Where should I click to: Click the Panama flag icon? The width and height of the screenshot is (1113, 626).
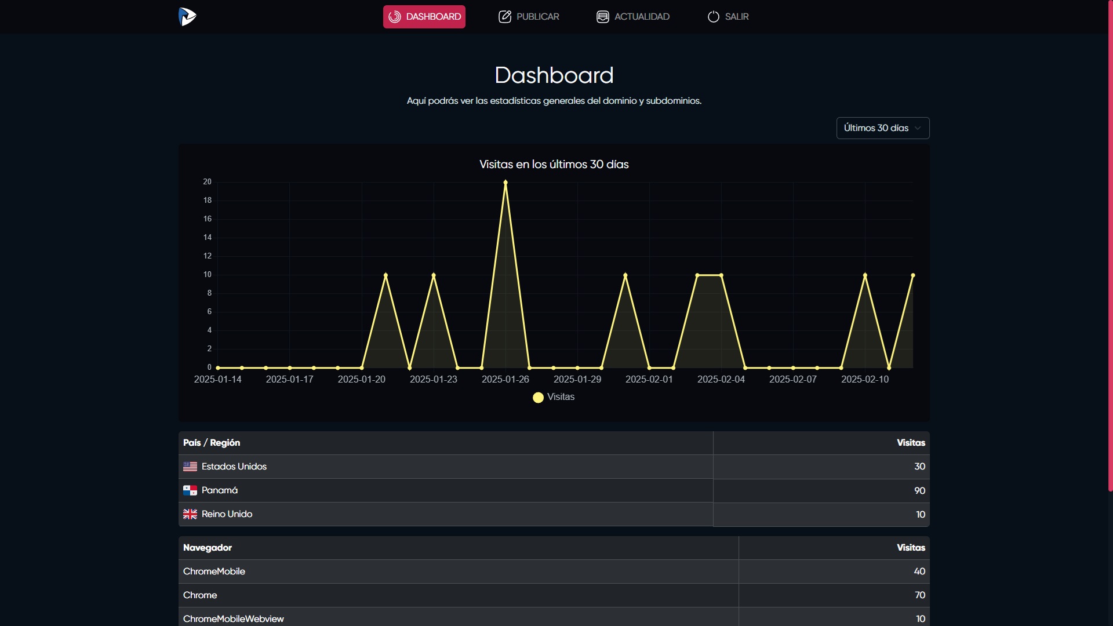click(x=190, y=490)
